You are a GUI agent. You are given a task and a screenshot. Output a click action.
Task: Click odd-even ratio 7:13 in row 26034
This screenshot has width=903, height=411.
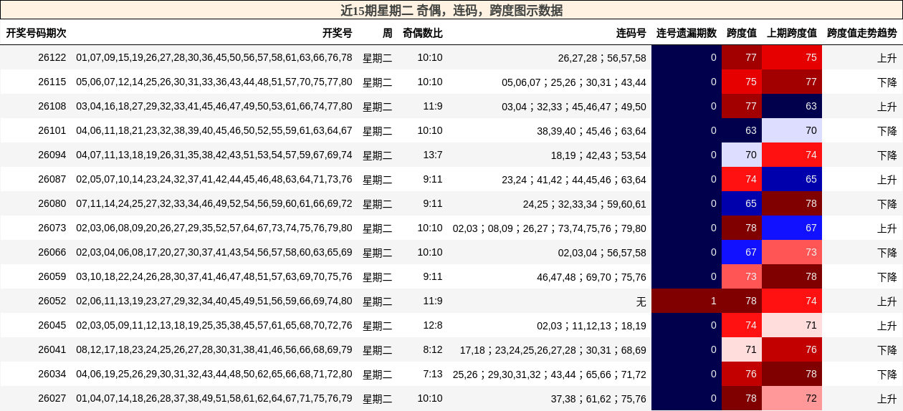(x=433, y=374)
